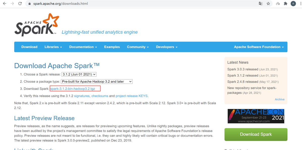Image resolution: width=302 pixels, height=150 pixels.
Task: Go back with the browser back arrow
Action: pos(5,4)
